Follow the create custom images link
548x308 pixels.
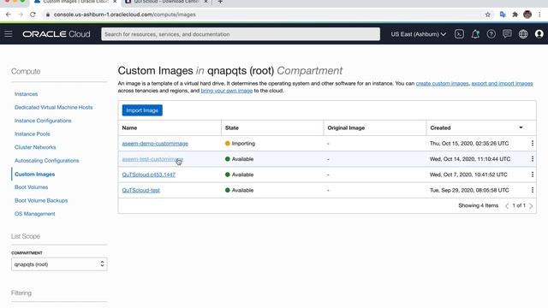[442, 84]
